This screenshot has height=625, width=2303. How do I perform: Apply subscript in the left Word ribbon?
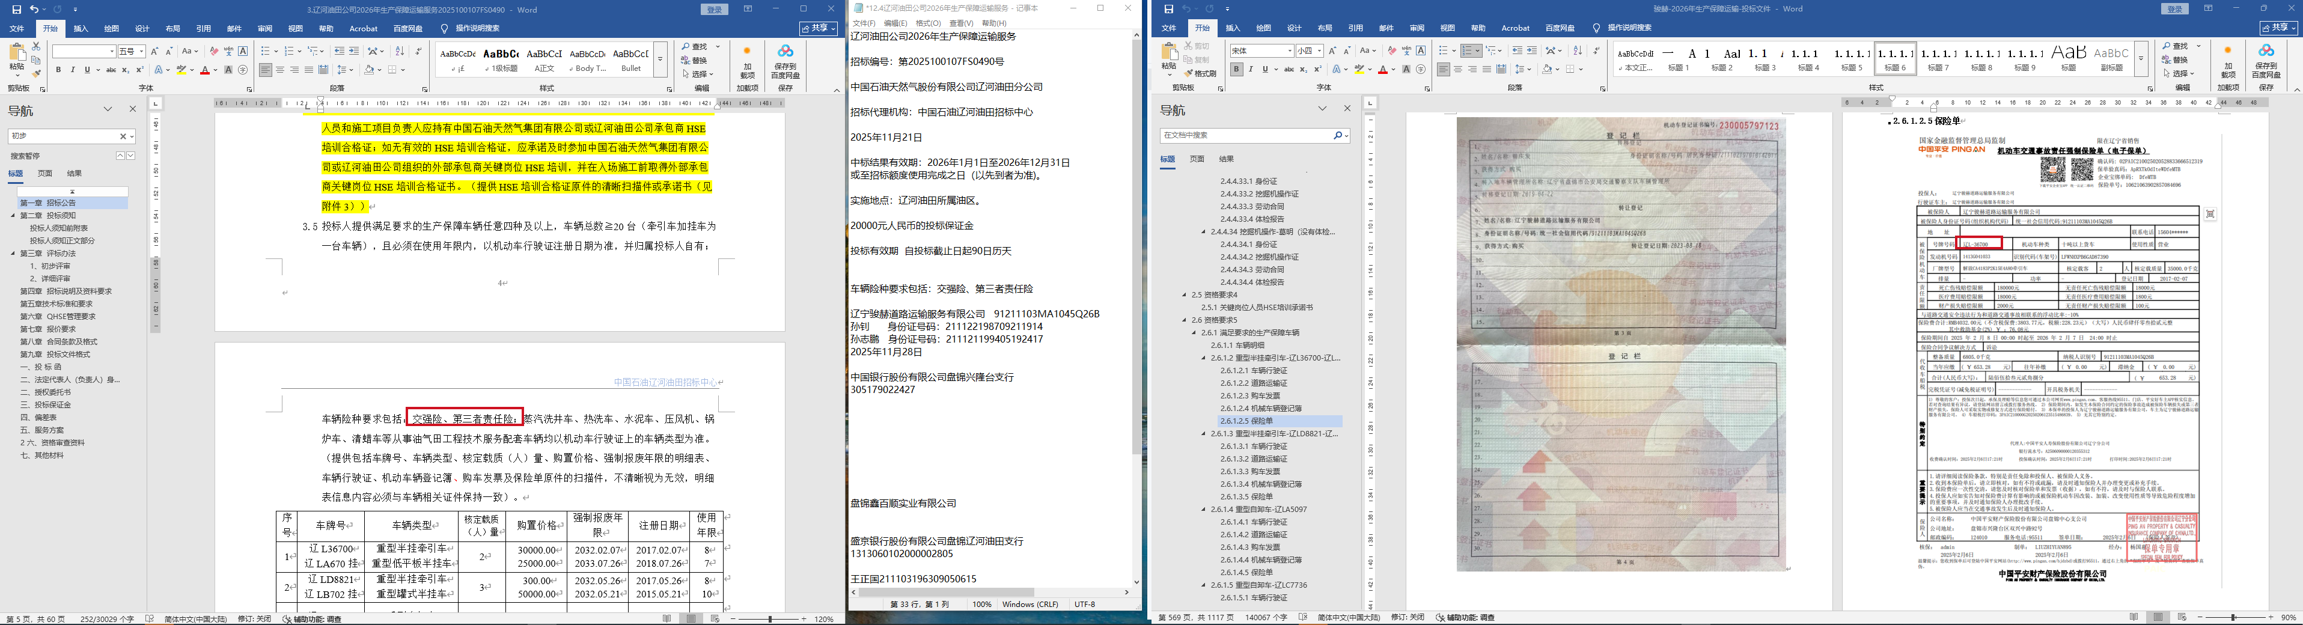(x=125, y=70)
